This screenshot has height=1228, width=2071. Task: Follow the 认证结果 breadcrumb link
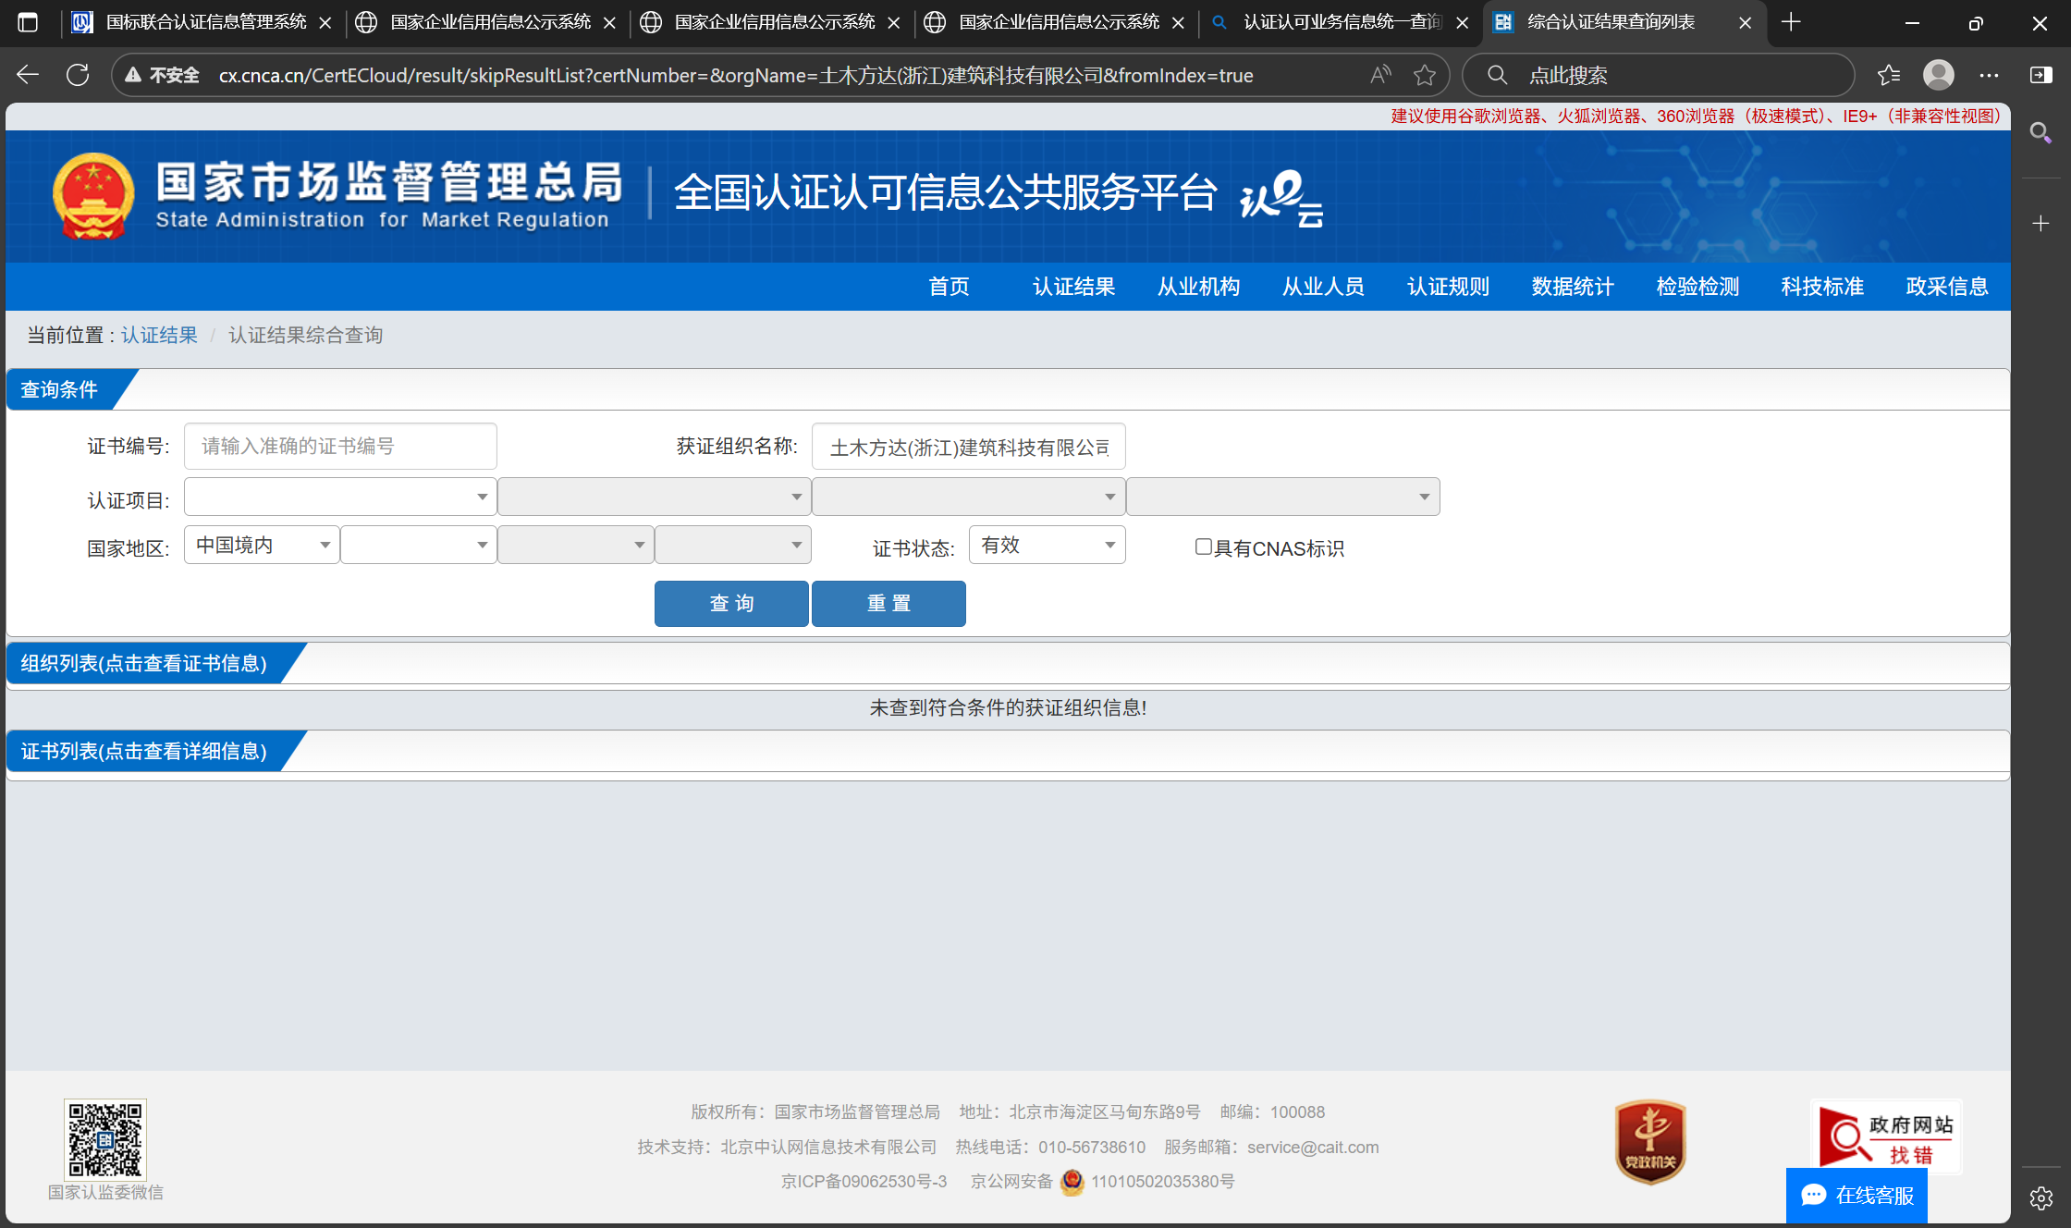point(159,335)
